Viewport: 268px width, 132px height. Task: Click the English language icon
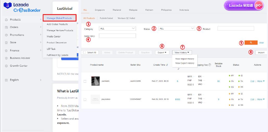[x=6, y=80]
